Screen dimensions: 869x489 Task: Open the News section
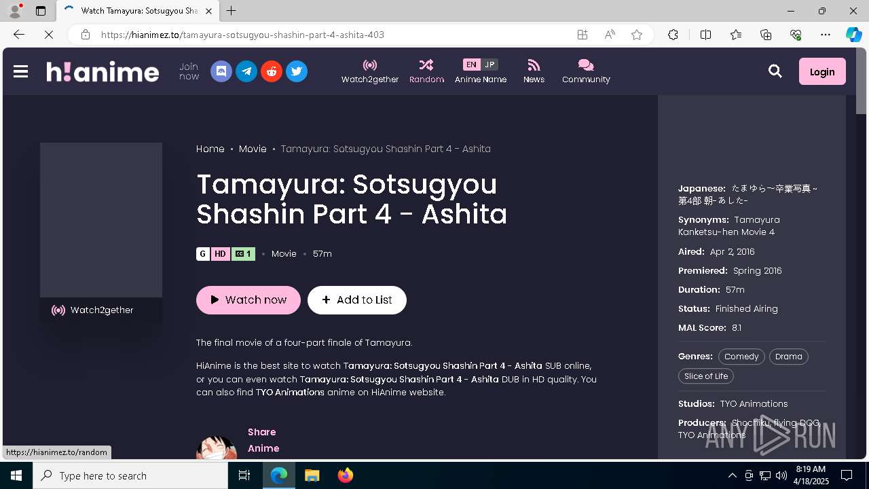tap(534, 71)
